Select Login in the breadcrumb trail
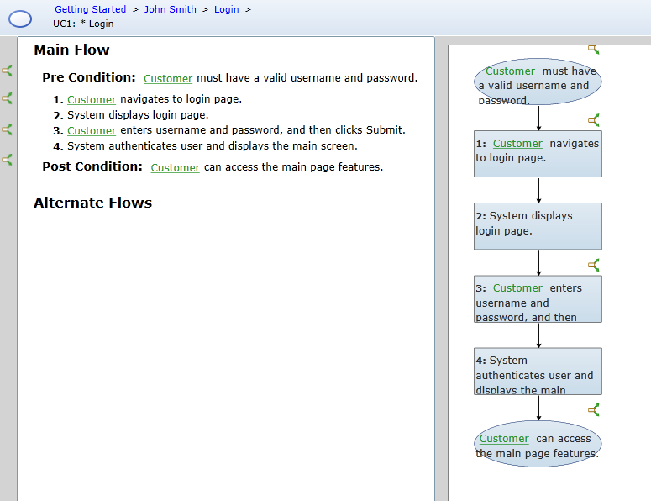651x501 pixels. (226, 9)
